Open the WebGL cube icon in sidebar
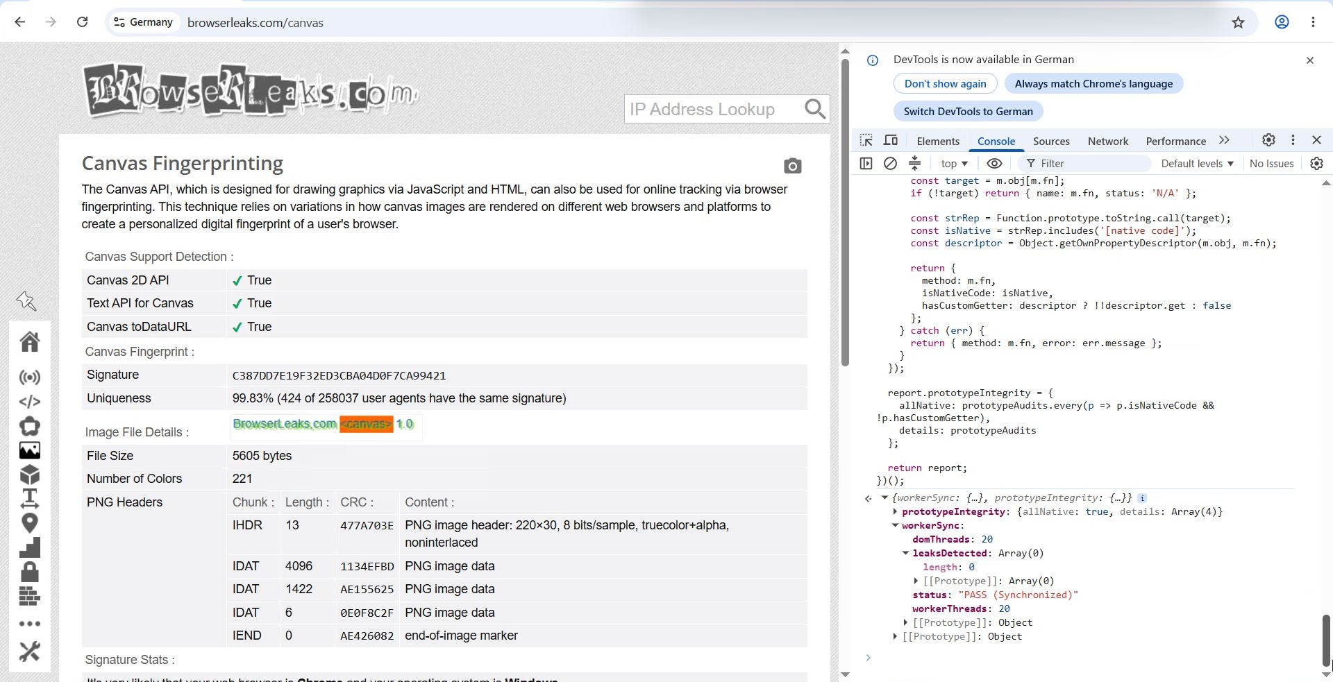This screenshot has height=682, width=1333. (x=29, y=475)
